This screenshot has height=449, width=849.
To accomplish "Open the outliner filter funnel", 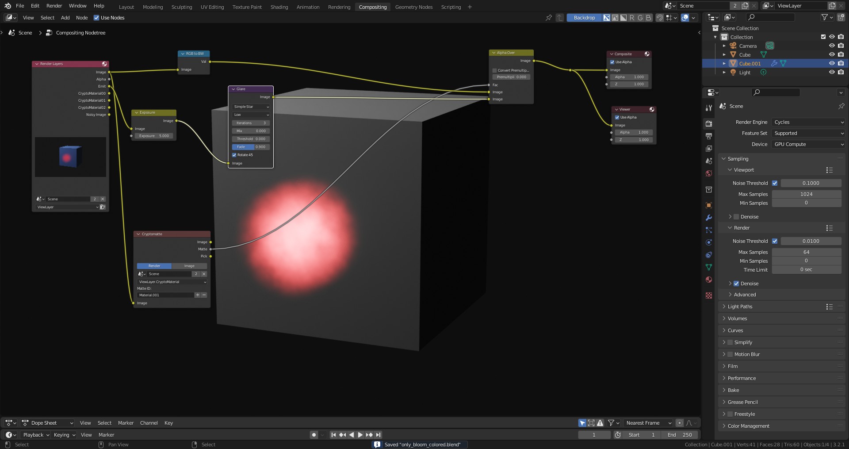I will click(x=827, y=17).
